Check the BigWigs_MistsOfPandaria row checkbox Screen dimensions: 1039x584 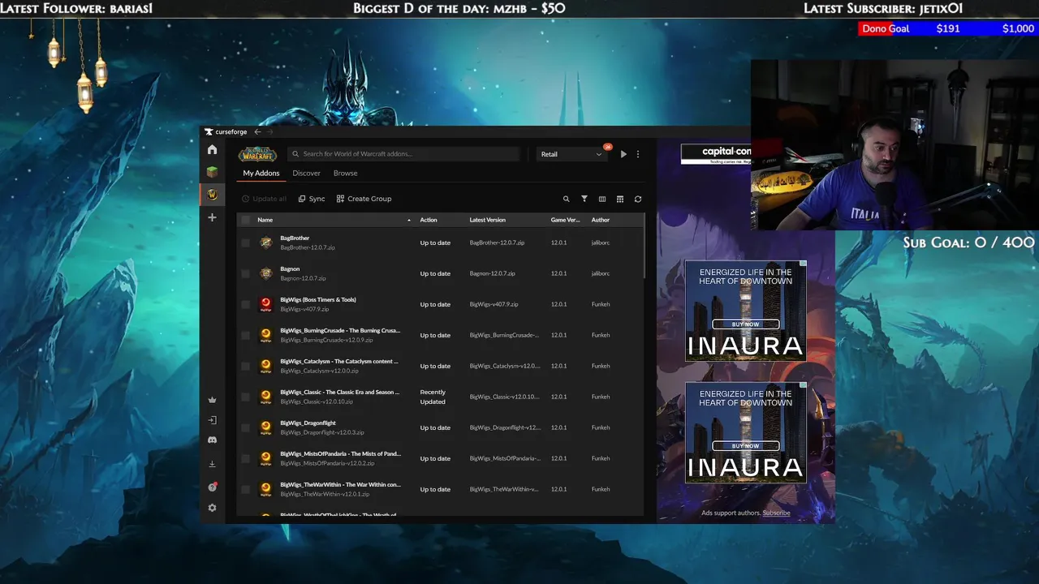point(246,458)
